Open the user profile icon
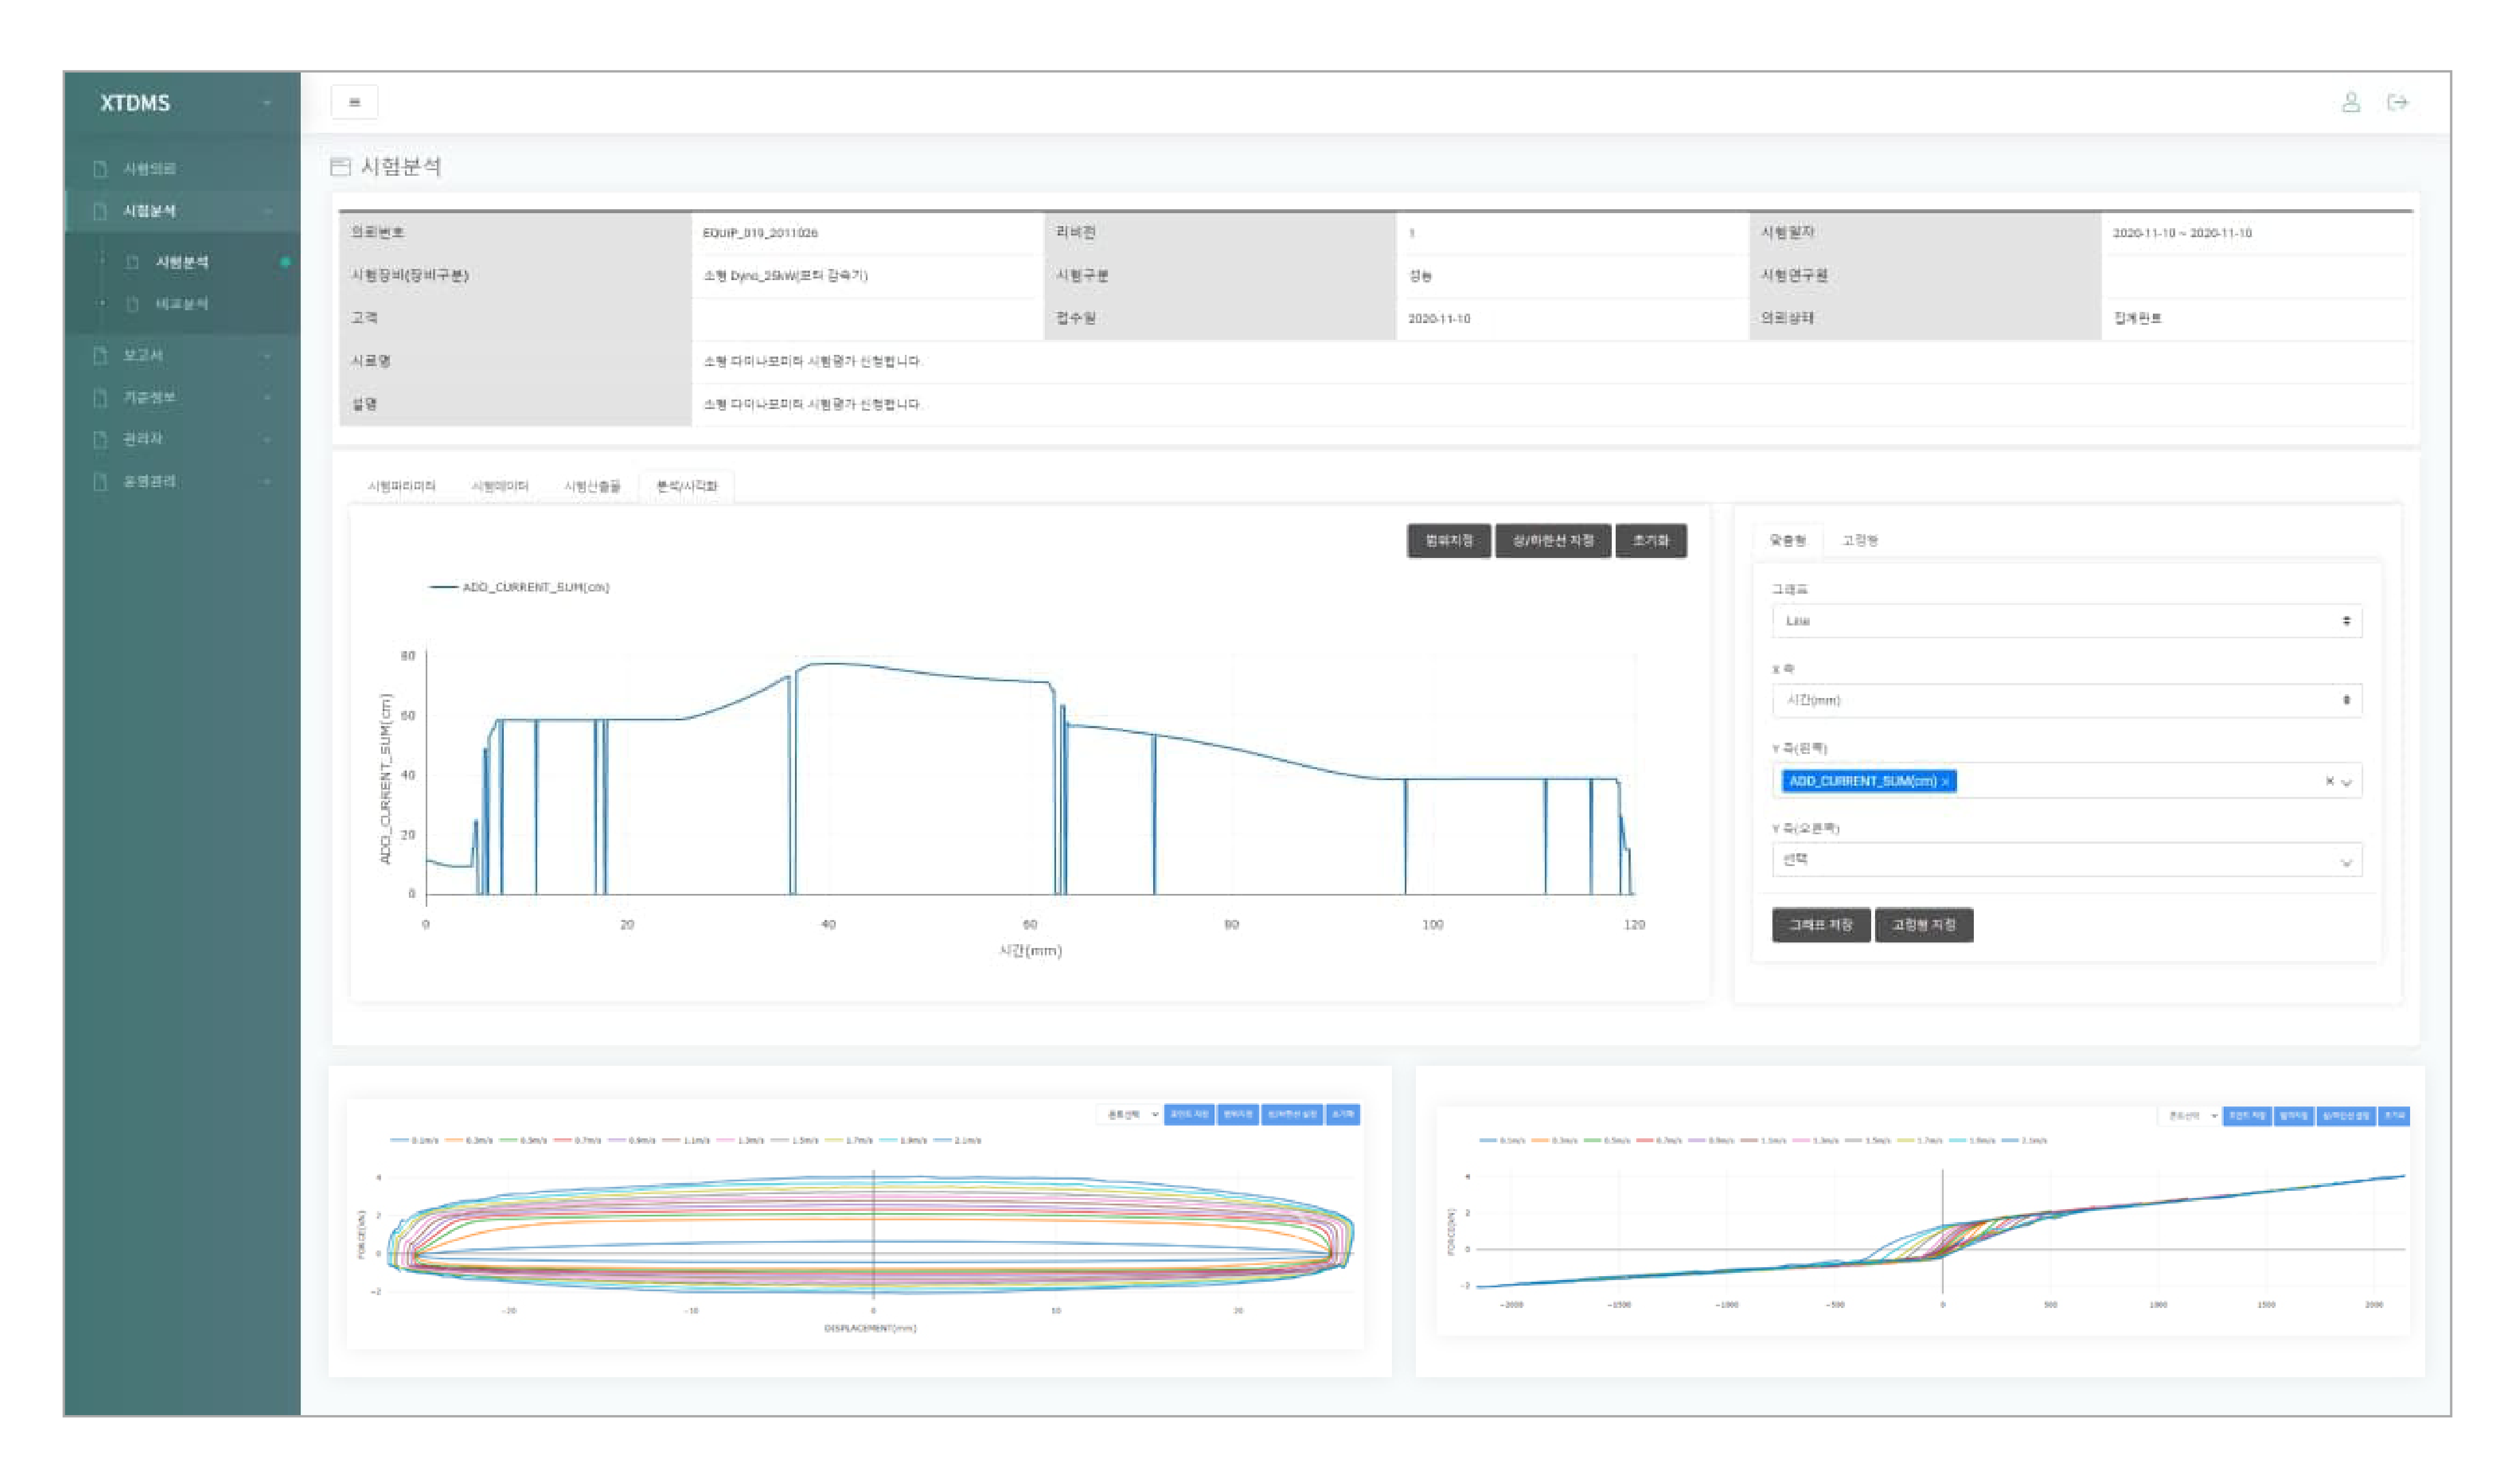Image resolution: width=2520 pixels, height=1467 pixels. point(2350,102)
